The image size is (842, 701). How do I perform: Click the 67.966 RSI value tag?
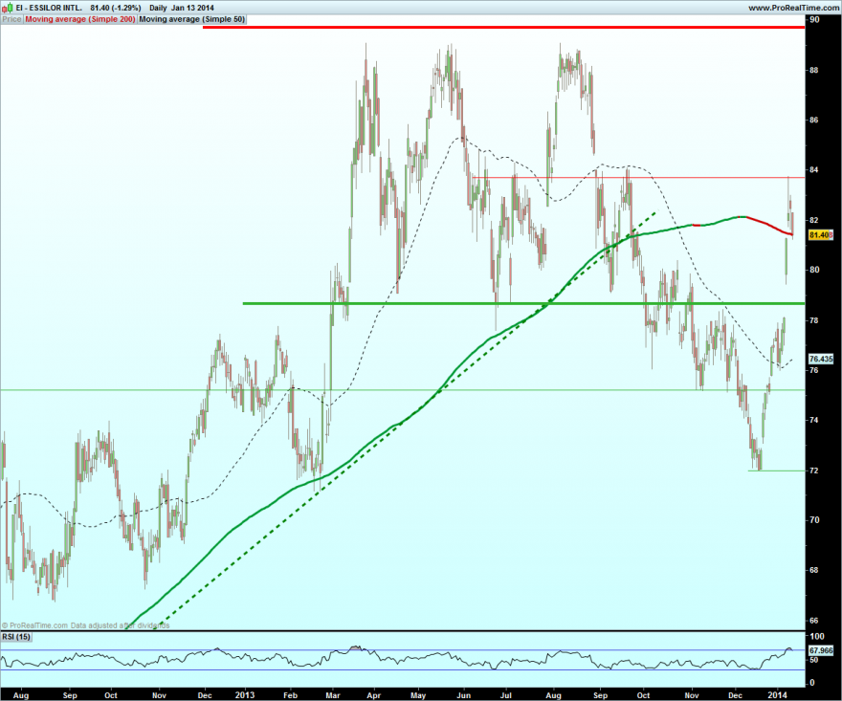pyautogui.click(x=821, y=650)
